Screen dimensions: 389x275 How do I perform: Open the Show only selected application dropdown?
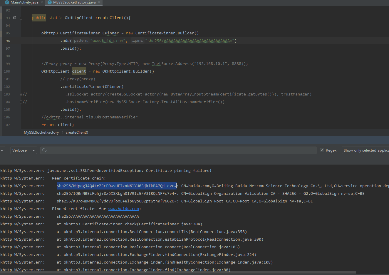tap(365, 150)
